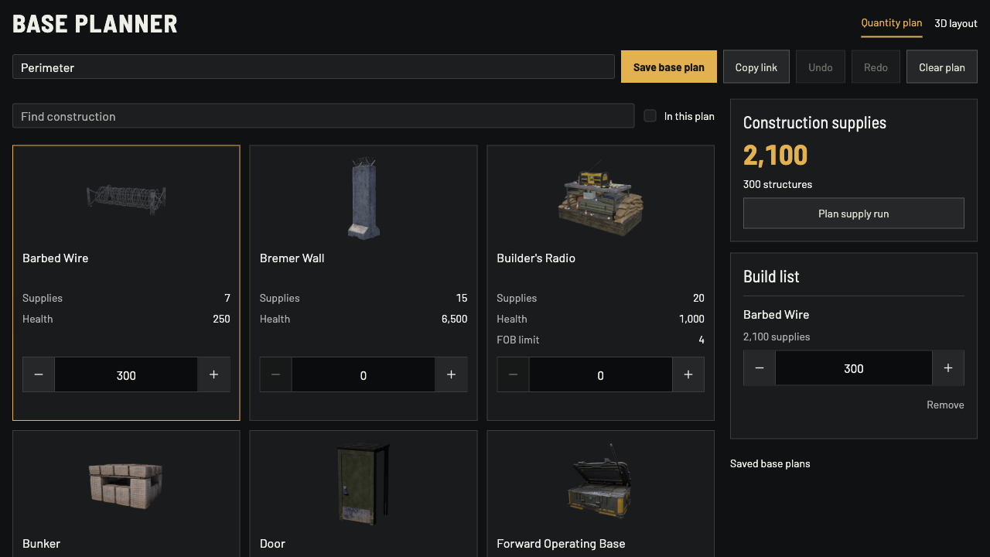This screenshot has width=990, height=557.
Task: Edit Barbed Wire card quantity field
Action: coord(126,375)
